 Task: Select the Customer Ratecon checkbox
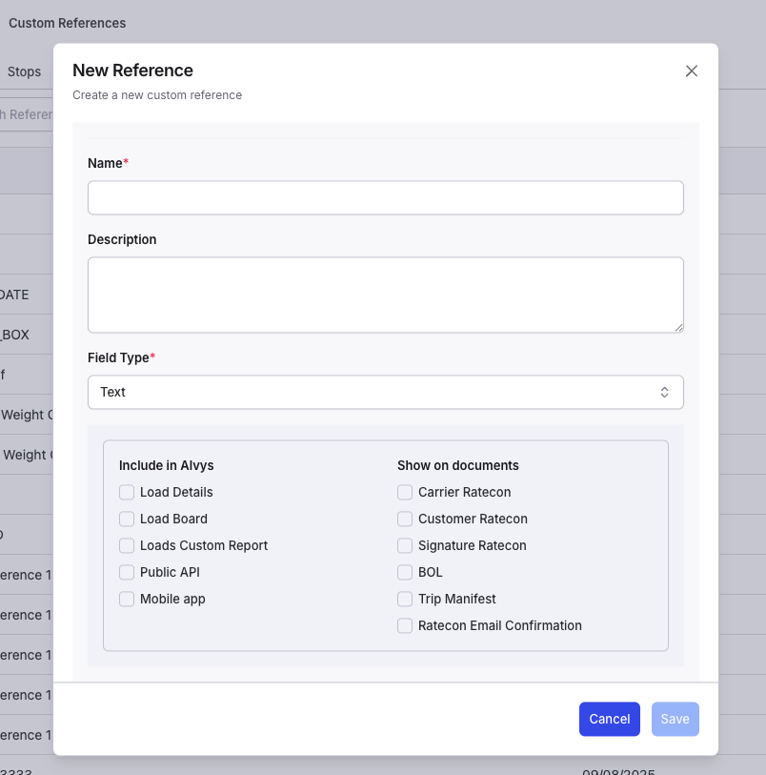click(405, 519)
